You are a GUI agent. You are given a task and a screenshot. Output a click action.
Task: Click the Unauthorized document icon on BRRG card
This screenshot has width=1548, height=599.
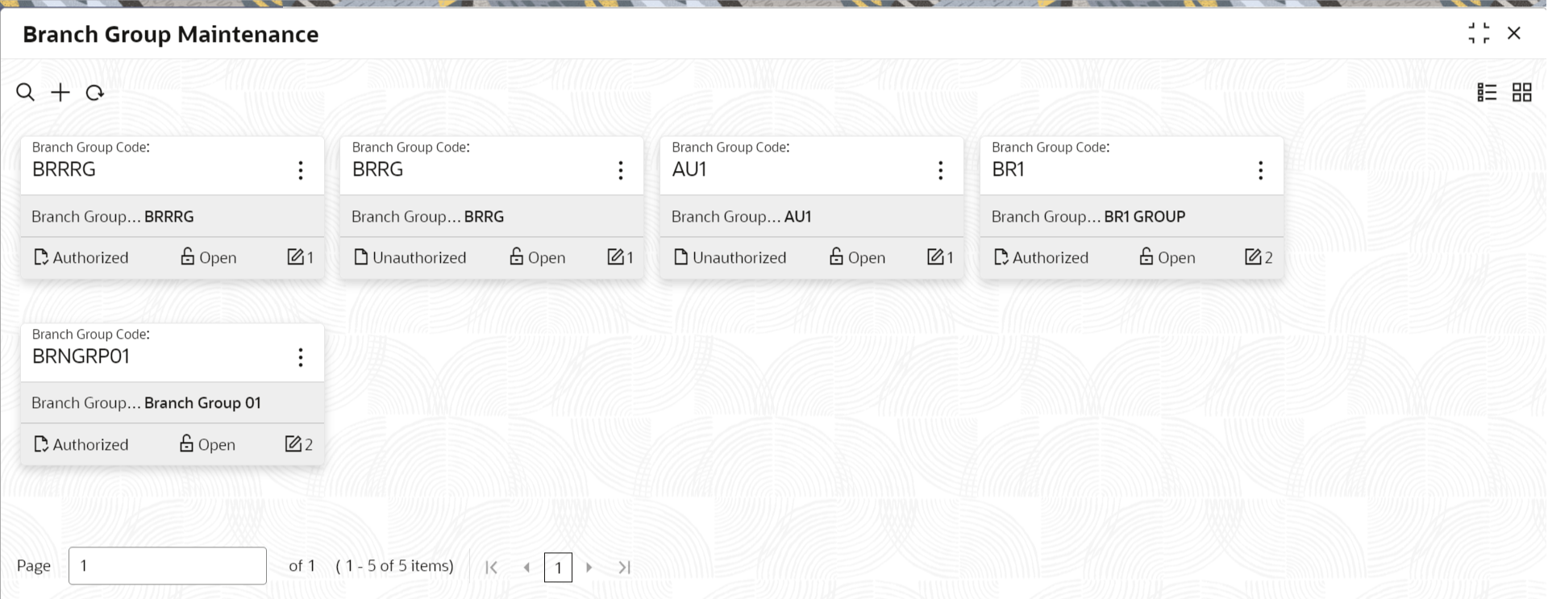(x=361, y=257)
